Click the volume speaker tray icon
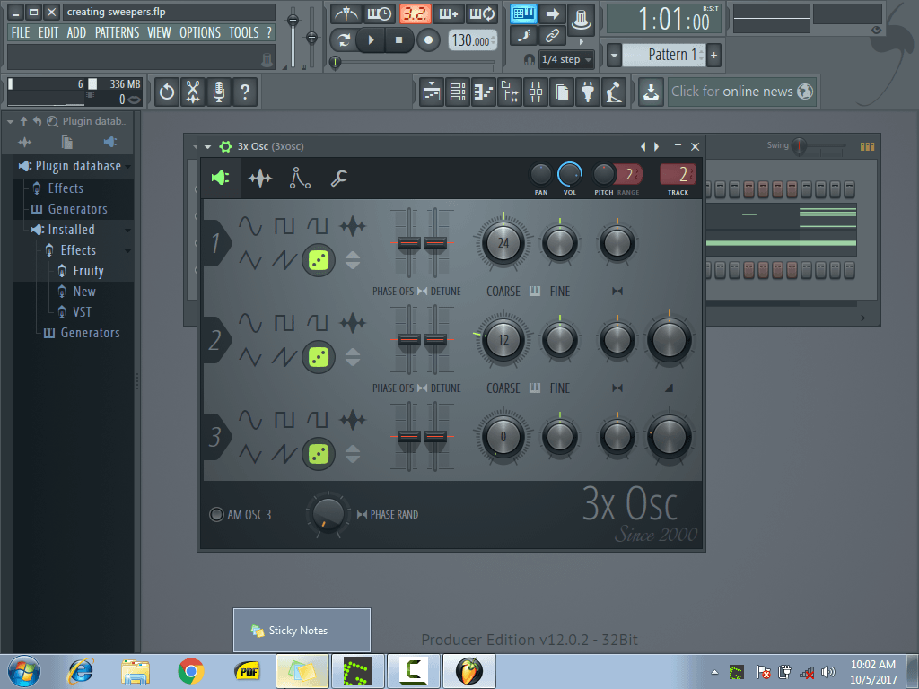This screenshot has height=689, width=919. [x=827, y=672]
